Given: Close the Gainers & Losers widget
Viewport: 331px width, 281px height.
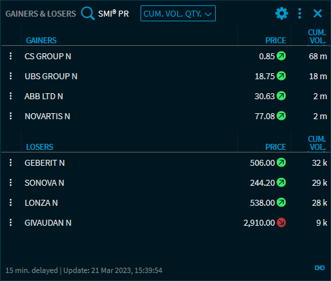Looking at the screenshot, I should [x=318, y=13].
